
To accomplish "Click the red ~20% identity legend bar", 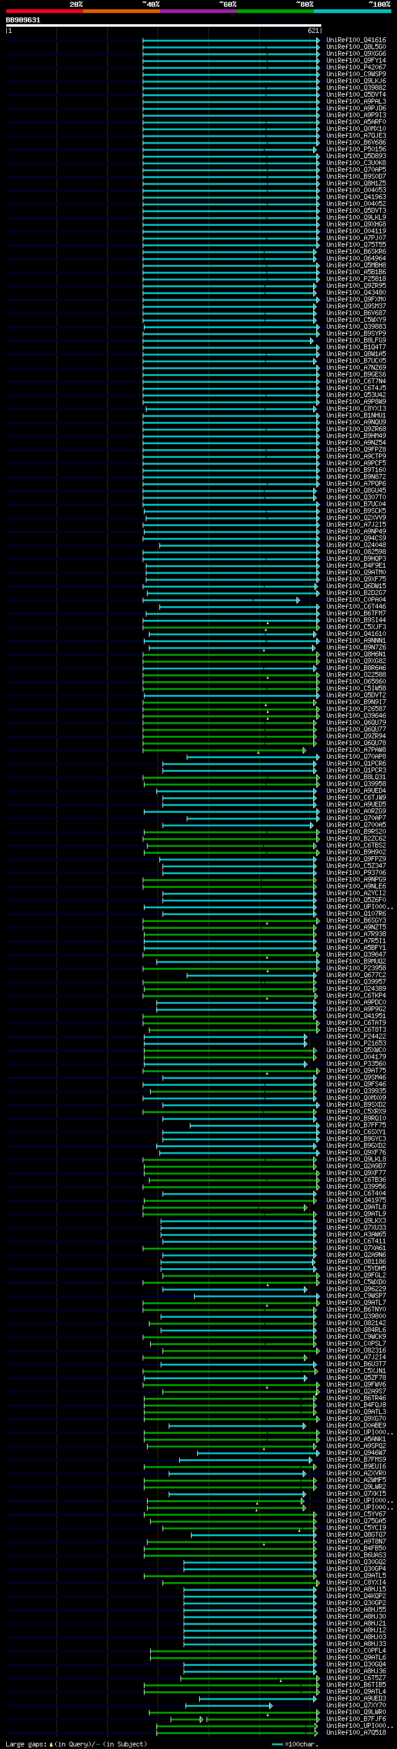I will (x=44, y=11).
